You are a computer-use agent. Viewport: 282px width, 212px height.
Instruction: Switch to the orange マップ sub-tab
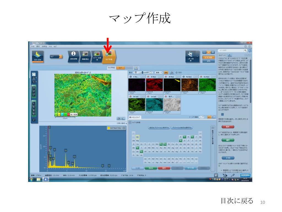click(x=121, y=68)
